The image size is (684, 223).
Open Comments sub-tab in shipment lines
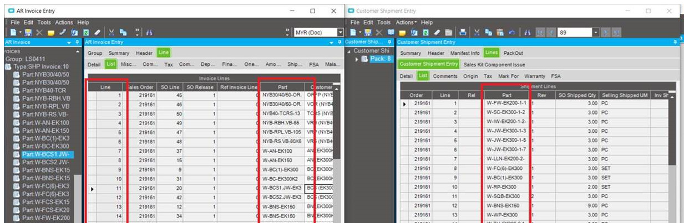[445, 76]
